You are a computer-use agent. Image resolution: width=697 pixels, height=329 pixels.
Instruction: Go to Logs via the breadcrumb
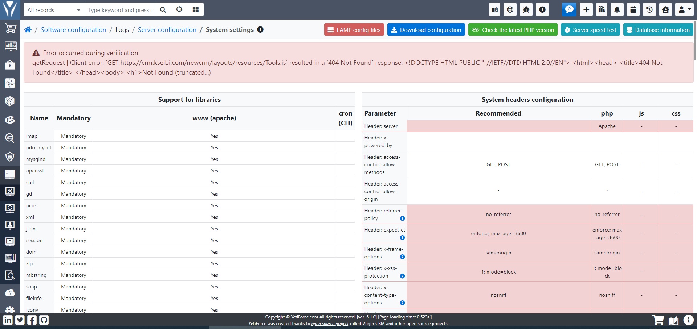point(122,29)
